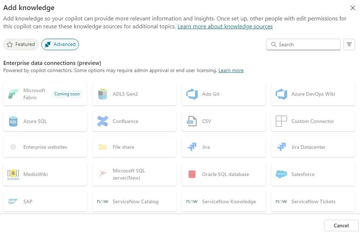360x233 pixels.
Task: Click the Search knowledge sources field
Action: pyautogui.click(x=307, y=44)
